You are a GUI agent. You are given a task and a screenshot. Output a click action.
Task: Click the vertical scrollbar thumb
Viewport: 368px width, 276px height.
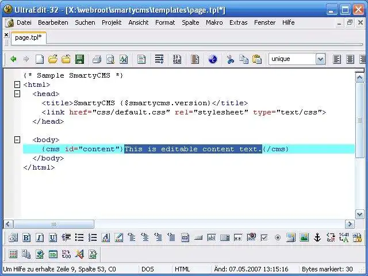360,120
